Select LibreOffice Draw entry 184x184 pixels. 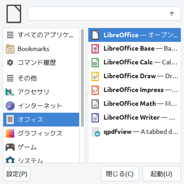tap(134, 76)
